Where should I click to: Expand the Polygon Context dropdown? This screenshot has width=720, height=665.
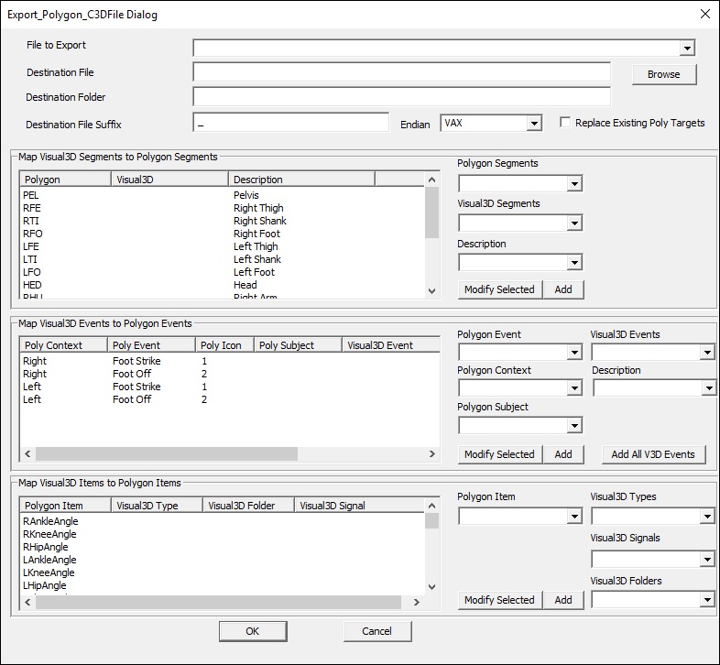pos(574,388)
